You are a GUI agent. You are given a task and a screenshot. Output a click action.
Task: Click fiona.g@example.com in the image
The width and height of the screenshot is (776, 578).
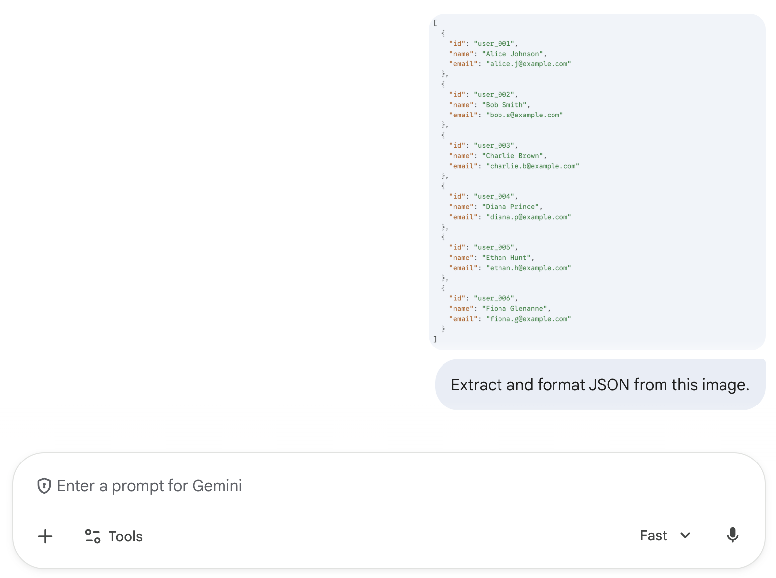[x=529, y=319]
